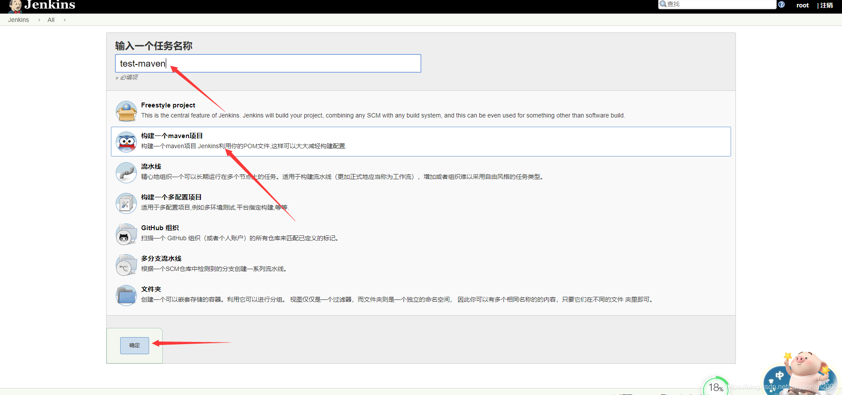
Task: Choose the GitHub 组织 option title
Action: click(160, 228)
